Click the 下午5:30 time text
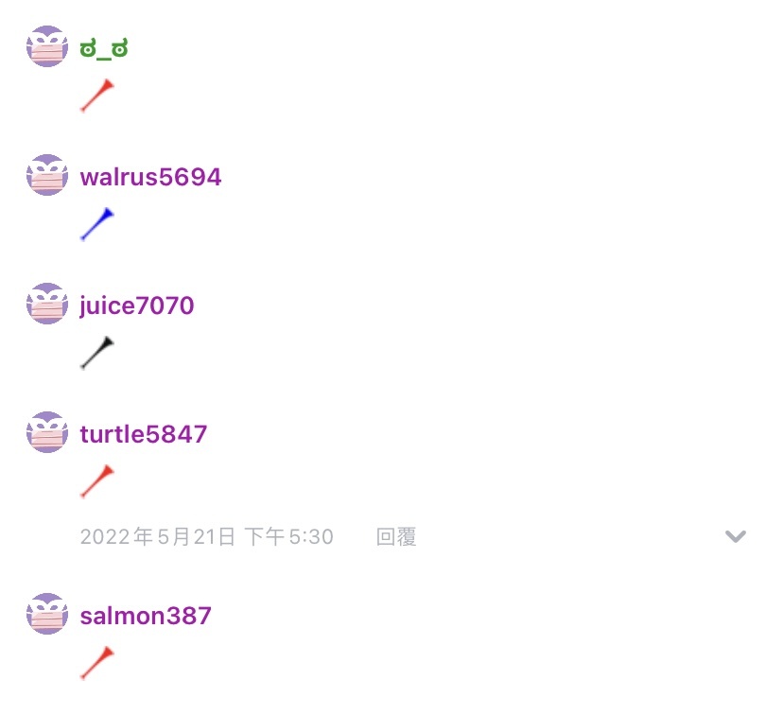 (288, 537)
